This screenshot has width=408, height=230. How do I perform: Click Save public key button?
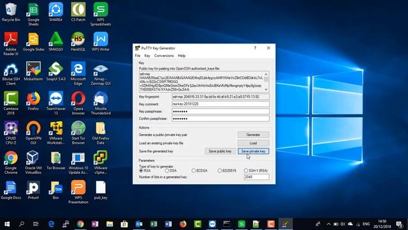coord(220,151)
